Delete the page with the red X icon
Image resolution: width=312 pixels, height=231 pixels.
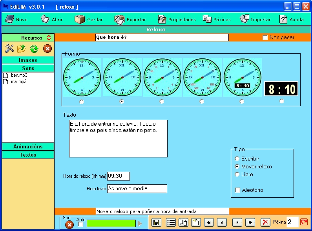(x=266, y=222)
